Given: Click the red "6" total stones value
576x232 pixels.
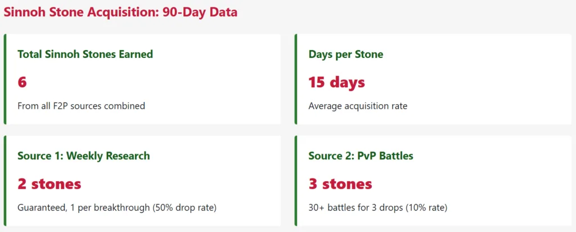Looking at the screenshot, I should [x=22, y=82].
